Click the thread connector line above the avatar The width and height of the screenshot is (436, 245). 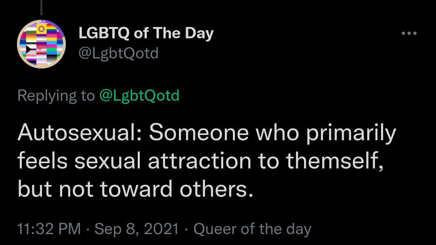(x=42, y=8)
